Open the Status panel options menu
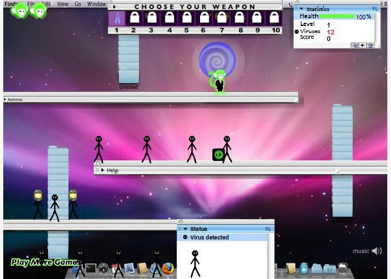391x279 pixels. [268, 229]
